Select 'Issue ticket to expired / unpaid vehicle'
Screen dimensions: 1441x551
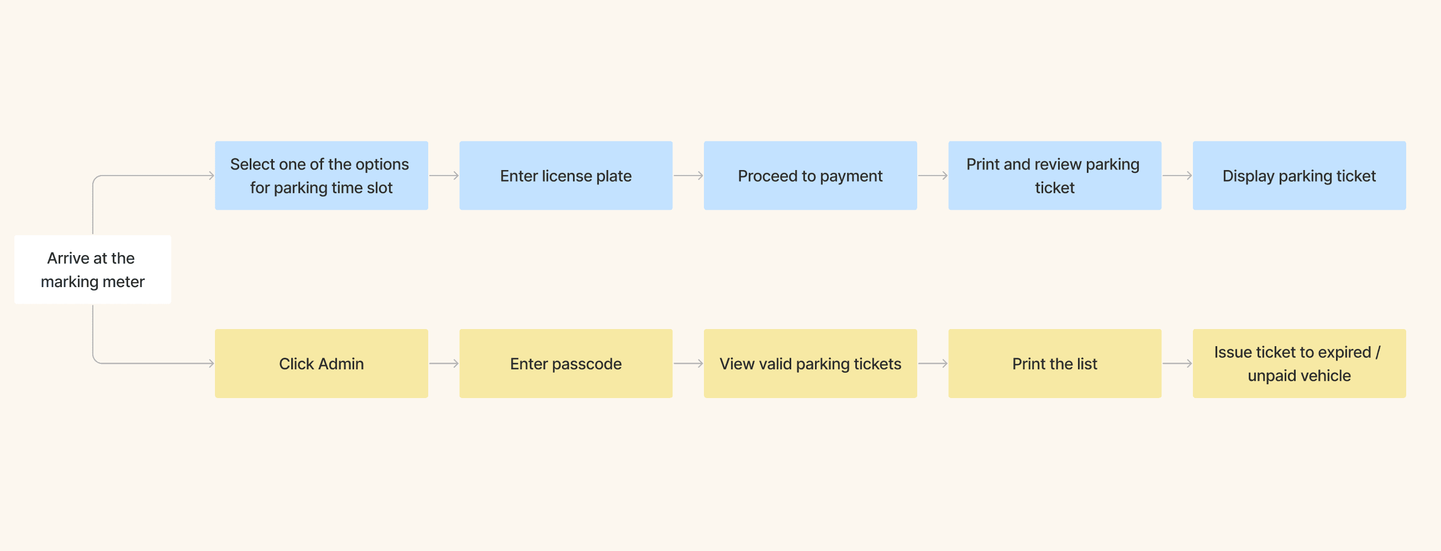tap(1299, 363)
